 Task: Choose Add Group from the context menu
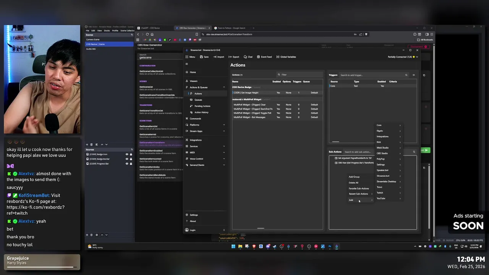(x=354, y=177)
